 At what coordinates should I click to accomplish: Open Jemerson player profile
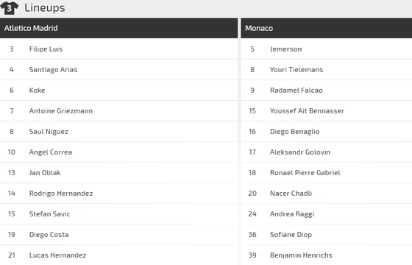(x=285, y=49)
